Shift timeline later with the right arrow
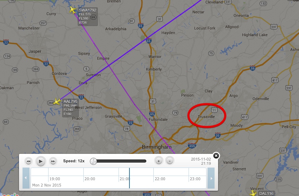This screenshot has width=299, height=196. (211, 178)
